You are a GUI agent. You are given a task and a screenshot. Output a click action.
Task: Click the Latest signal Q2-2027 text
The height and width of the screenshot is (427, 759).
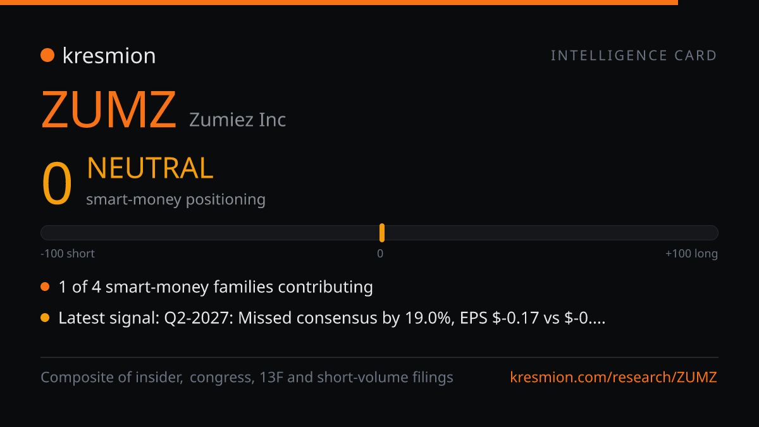332,318
